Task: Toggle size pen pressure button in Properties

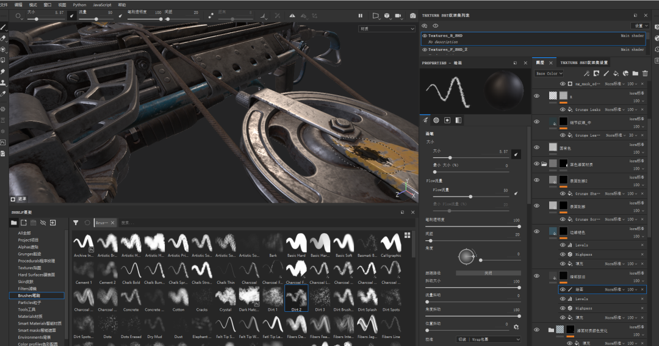Action: (x=516, y=154)
